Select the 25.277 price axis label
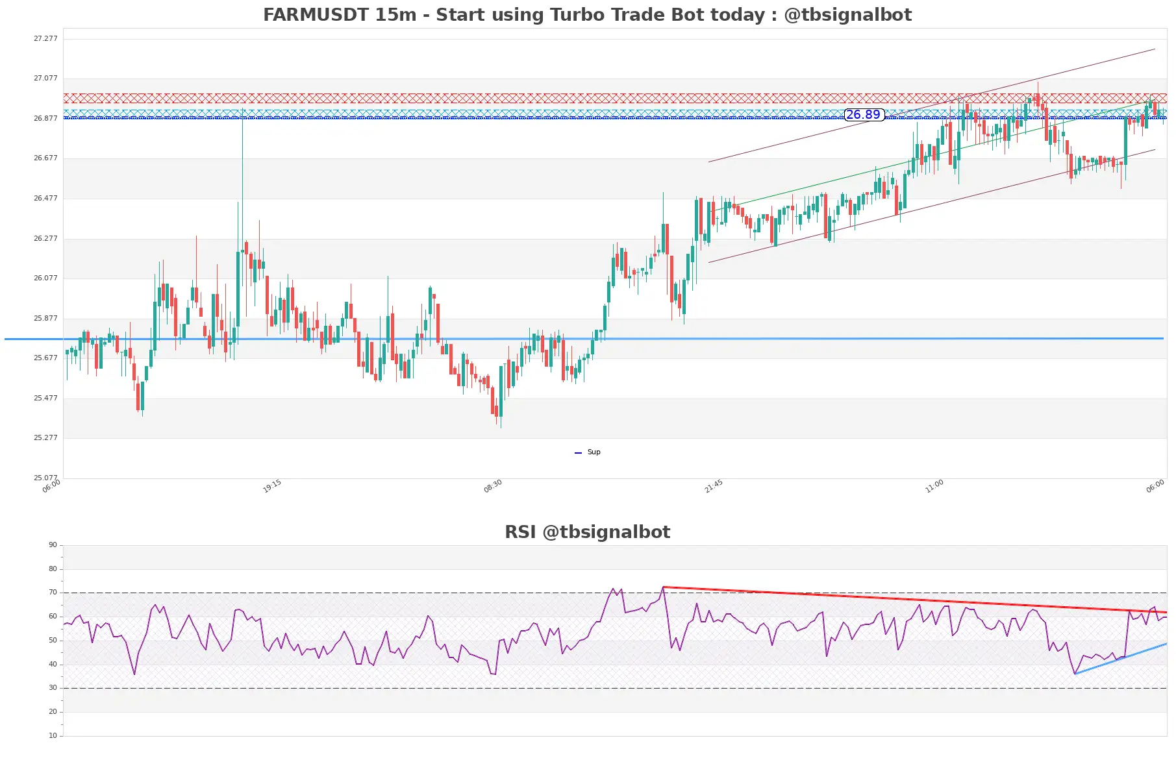Viewport: 1176px width, 784px height. pos(45,438)
